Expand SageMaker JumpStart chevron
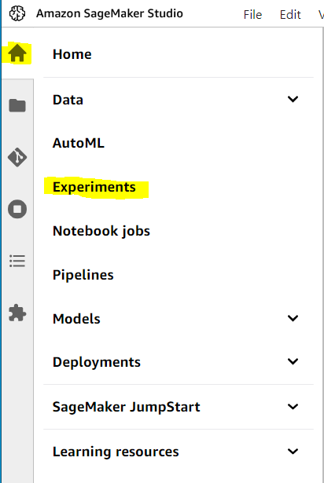The width and height of the screenshot is (324, 483). tap(293, 407)
